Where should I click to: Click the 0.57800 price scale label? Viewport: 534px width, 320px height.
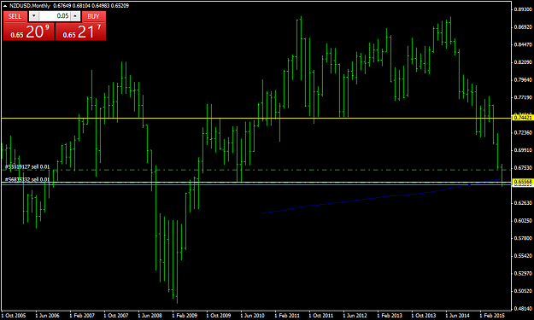pos(523,238)
